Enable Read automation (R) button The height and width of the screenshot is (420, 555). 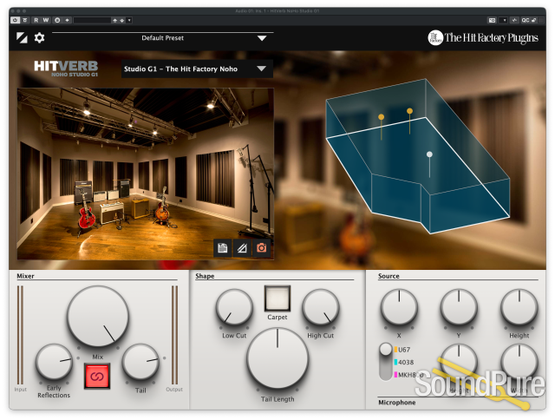36,20
